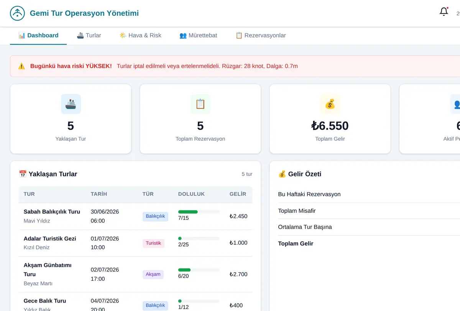Screen dimensions: 460x311
Task: Click the TARİH column header
Action: point(99,194)
